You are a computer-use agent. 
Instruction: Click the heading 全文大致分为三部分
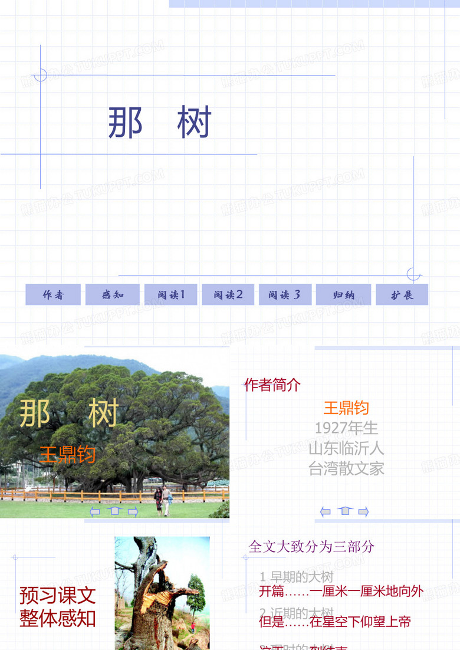(311, 546)
